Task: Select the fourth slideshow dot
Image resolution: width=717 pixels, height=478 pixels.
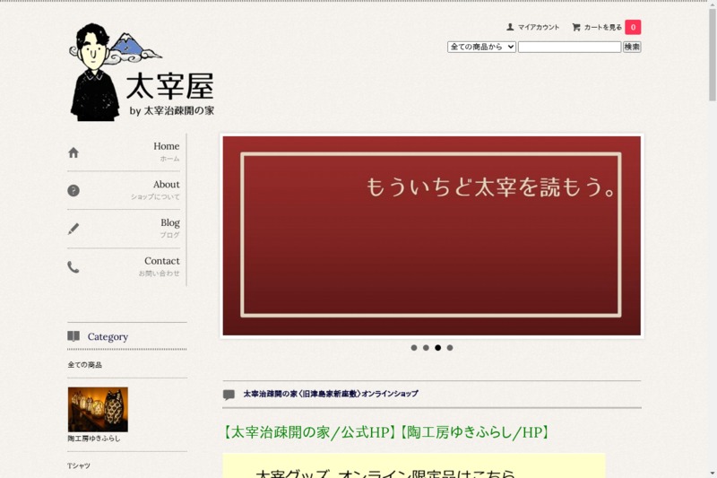Action: tap(450, 348)
